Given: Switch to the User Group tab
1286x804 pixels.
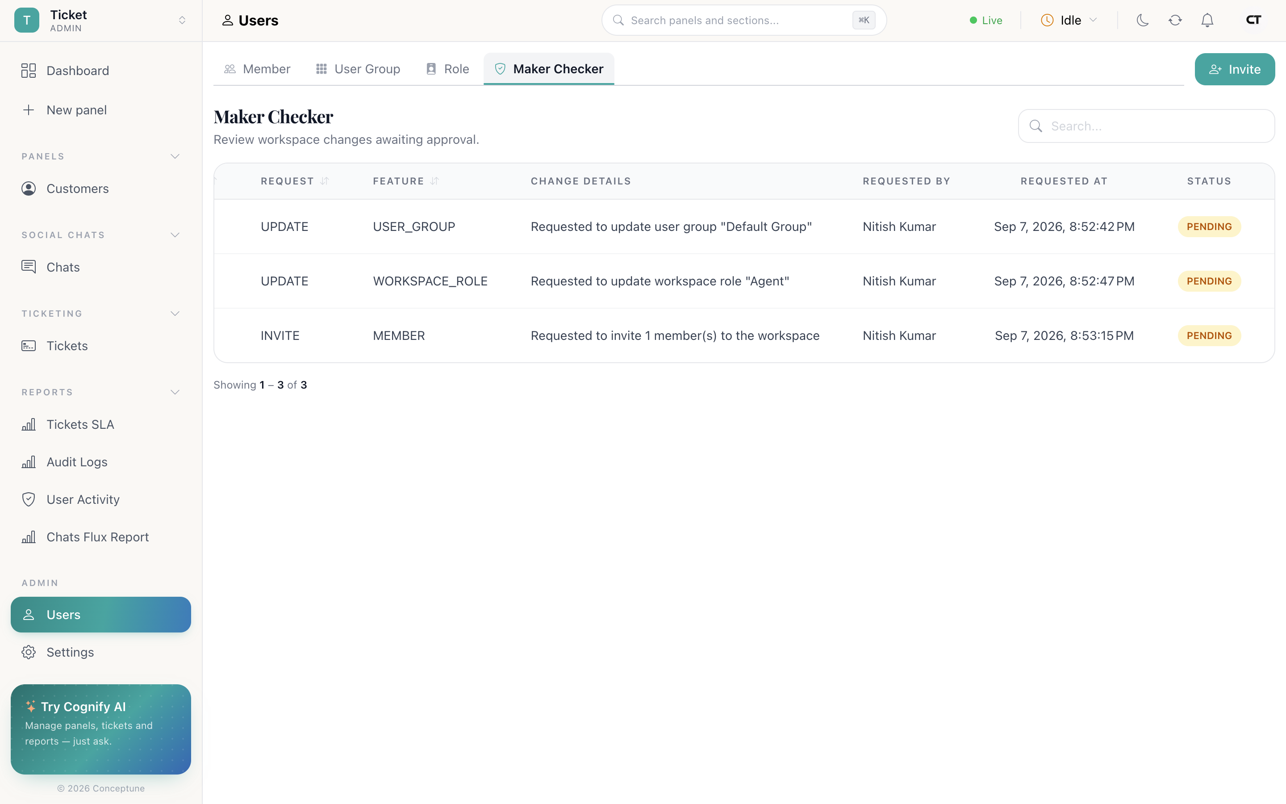Looking at the screenshot, I should [358, 69].
